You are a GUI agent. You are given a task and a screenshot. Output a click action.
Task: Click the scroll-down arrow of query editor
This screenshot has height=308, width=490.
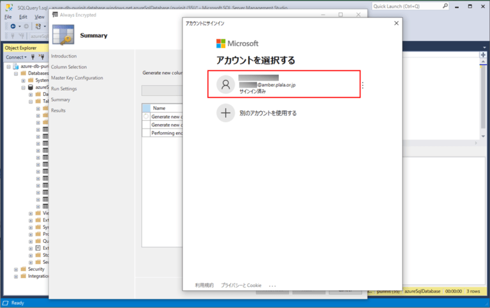(483, 137)
